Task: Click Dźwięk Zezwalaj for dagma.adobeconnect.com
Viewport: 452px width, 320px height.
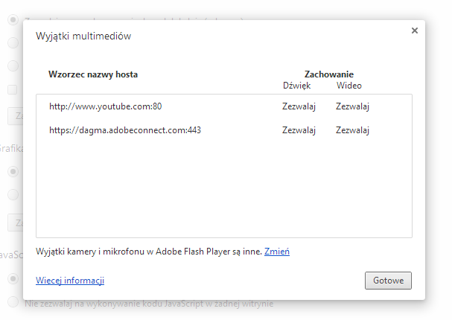Action: pos(299,130)
